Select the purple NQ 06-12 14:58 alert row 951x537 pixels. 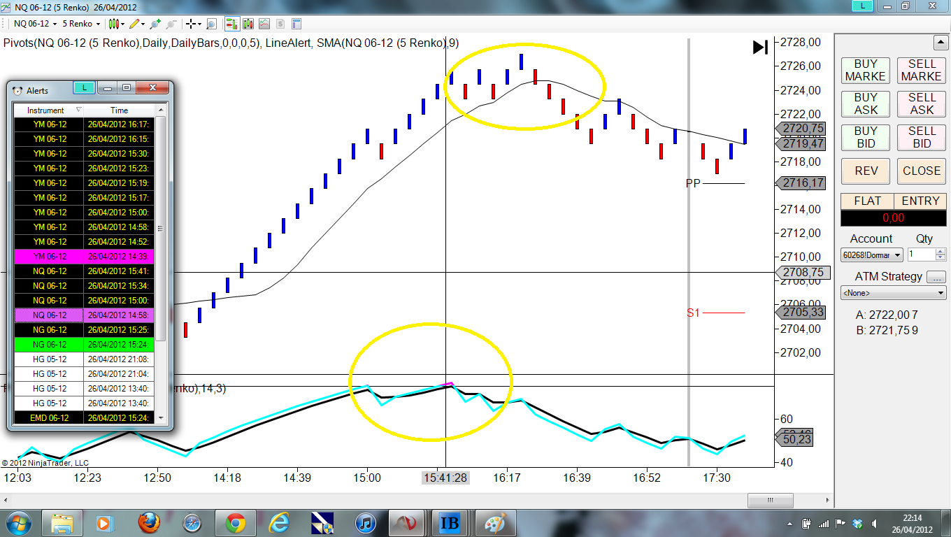[83, 315]
